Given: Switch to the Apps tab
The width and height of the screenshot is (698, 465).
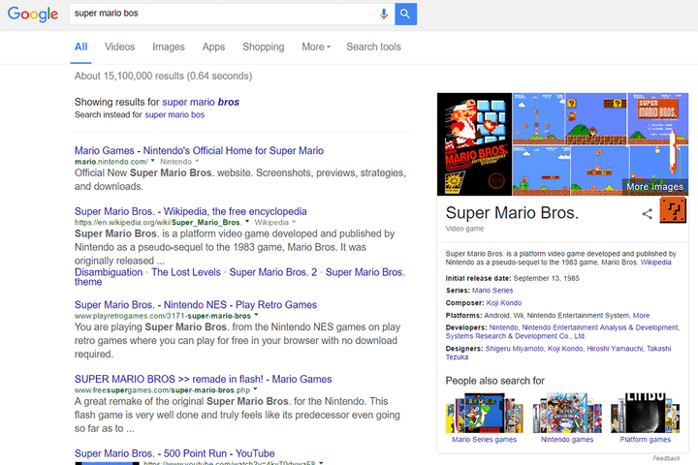Looking at the screenshot, I should click(213, 46).
